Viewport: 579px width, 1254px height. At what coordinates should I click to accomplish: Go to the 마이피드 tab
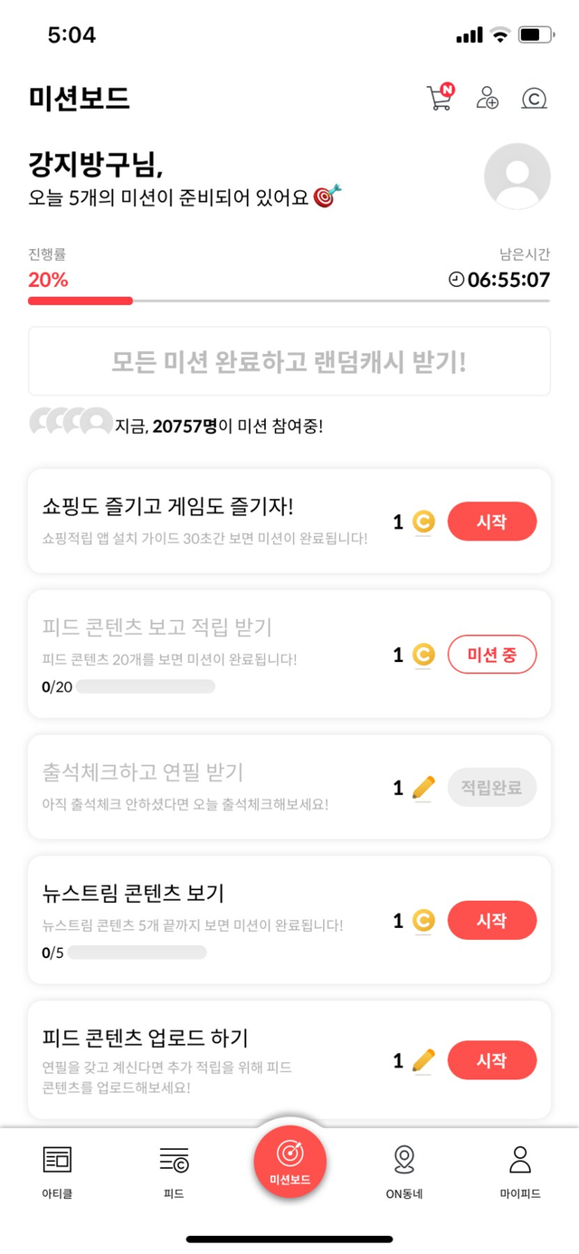click(520, 1168)
